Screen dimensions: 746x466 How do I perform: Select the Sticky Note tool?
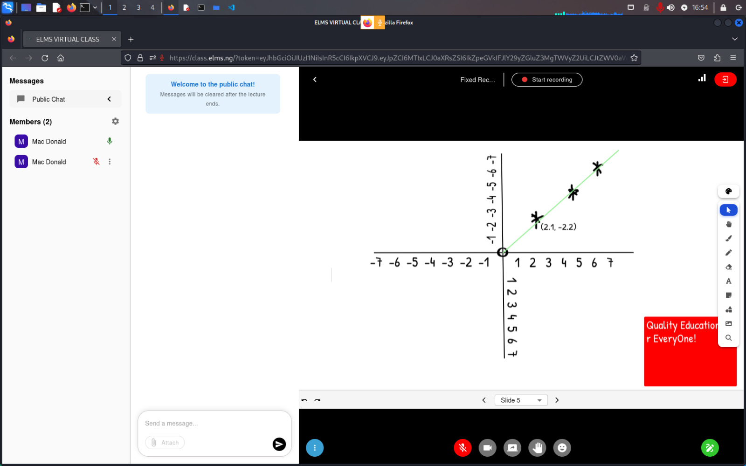pyautogui.click(x=728, y=295)
